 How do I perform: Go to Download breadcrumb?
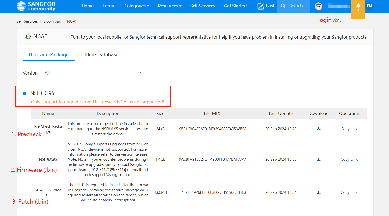coord(52,21)
